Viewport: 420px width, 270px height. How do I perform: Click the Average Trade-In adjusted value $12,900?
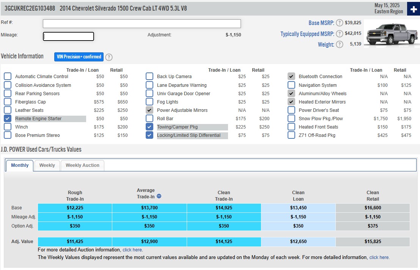tap(149, 242)
